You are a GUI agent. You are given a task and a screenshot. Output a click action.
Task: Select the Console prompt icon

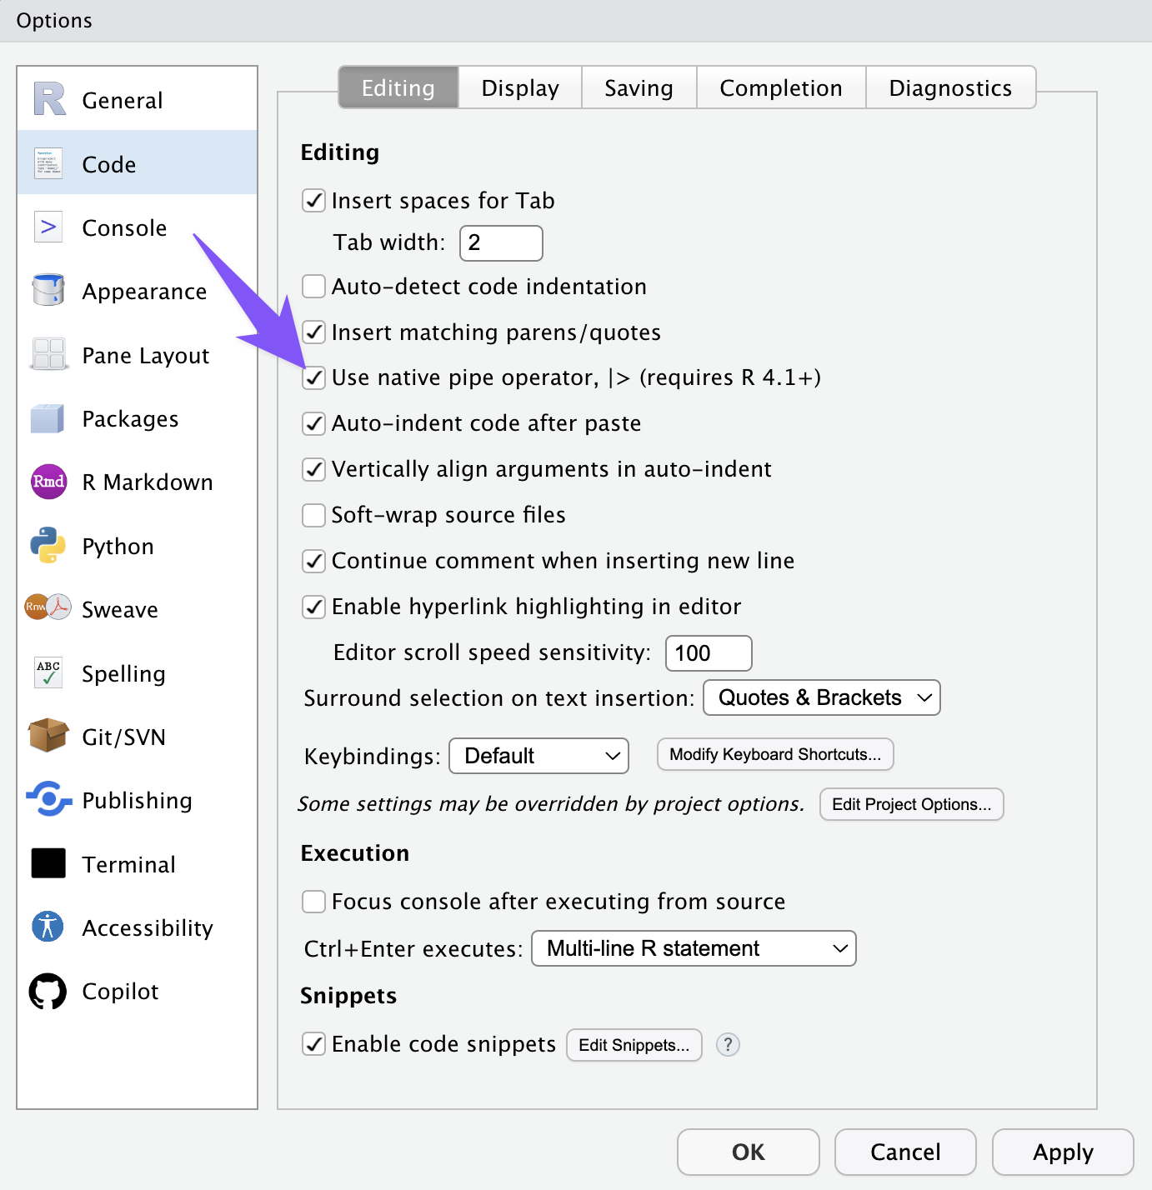(x=48, y=227)
